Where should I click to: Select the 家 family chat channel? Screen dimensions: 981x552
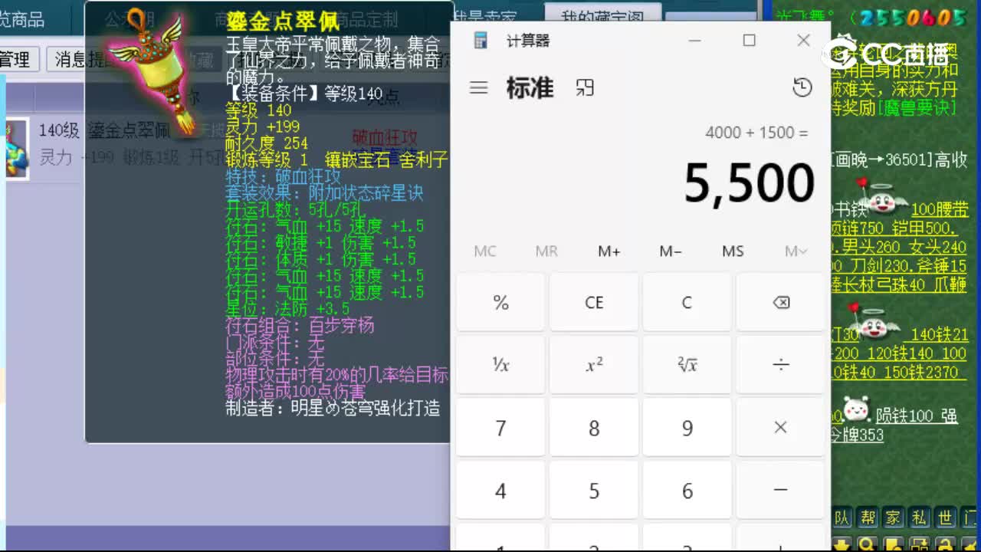(x=894, y=518)
